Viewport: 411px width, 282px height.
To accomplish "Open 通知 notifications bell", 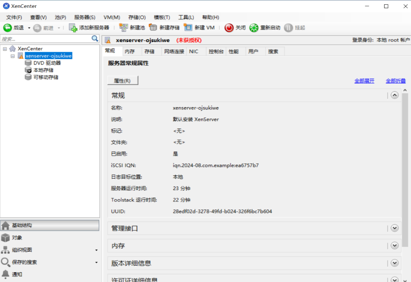I will pyautogui.click(x=5, y=274).
